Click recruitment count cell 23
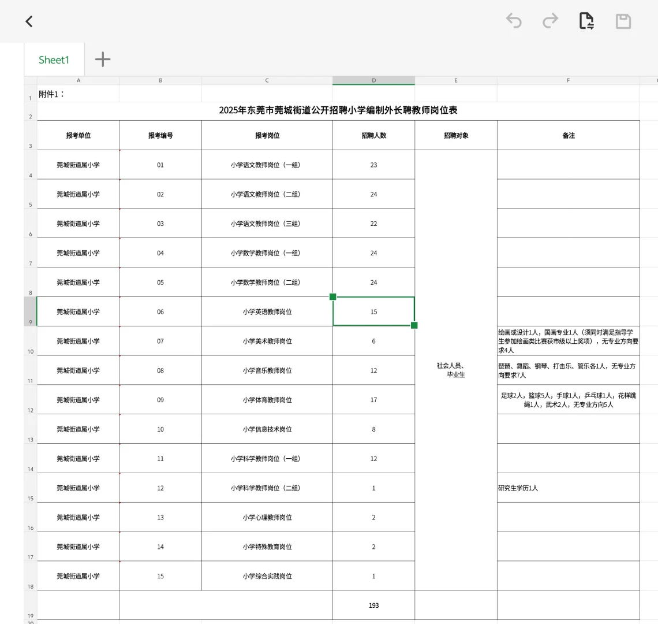The image size is (658, 624). pyautogui.click(x=373, y=165)
